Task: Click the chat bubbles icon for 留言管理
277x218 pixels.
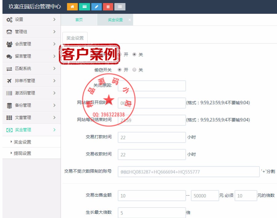Action: (x=9, y=56)
